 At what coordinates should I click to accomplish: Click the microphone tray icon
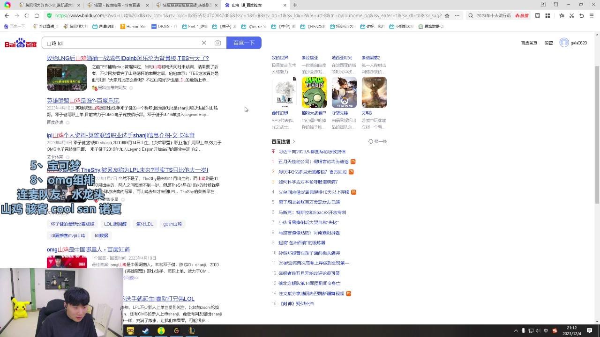pyautogui.click(x=524, y=331)
